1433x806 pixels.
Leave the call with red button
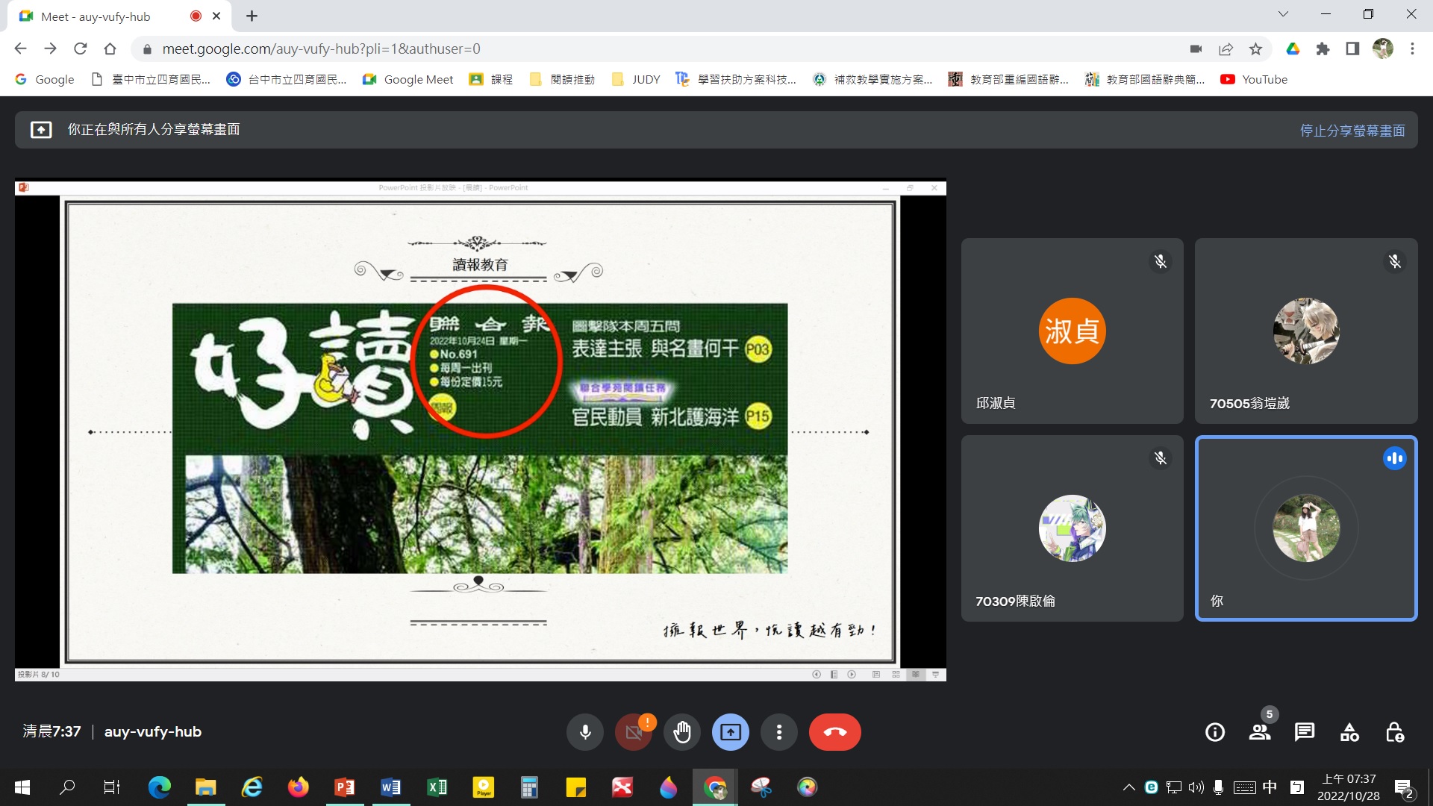[834, 732]
